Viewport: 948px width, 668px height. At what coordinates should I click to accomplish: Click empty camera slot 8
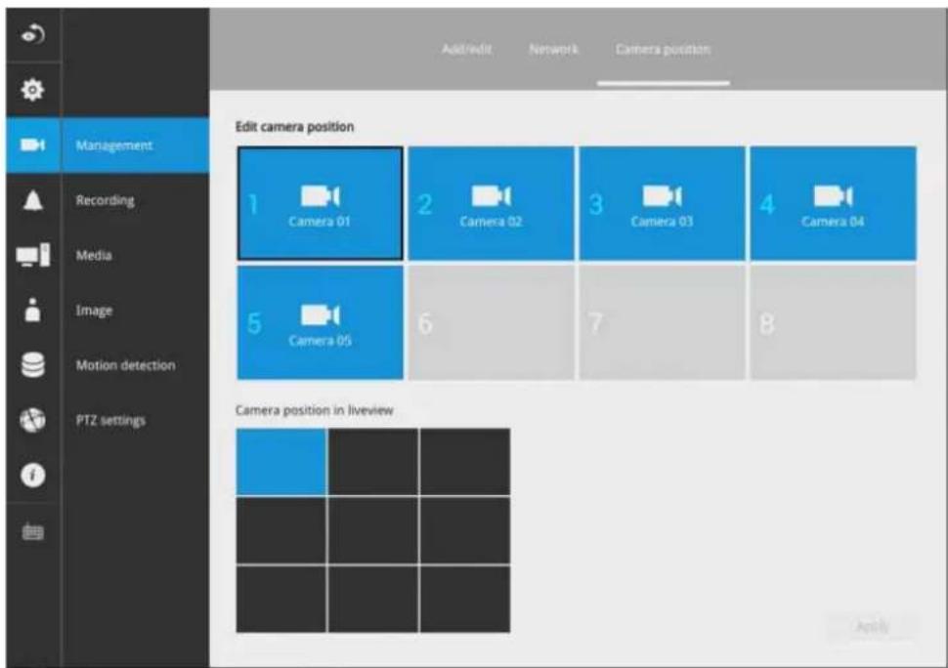coord(833,322)
